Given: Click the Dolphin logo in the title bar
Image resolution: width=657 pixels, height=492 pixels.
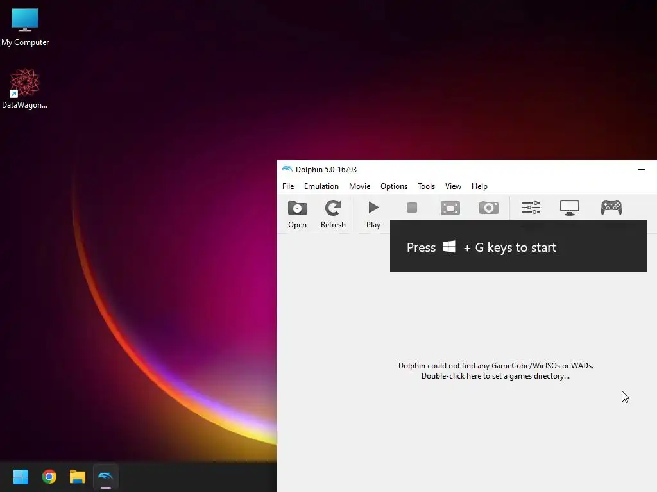Looking at the screenshot, I should pyautogui.click(x=287, y=169).
